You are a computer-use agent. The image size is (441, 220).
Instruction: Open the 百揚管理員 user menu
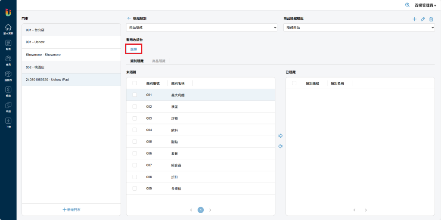pos(425,5)
